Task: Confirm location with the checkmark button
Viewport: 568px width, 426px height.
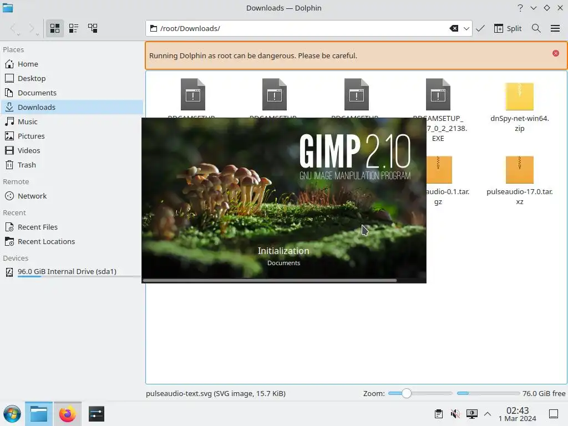Action: (480, 28)
